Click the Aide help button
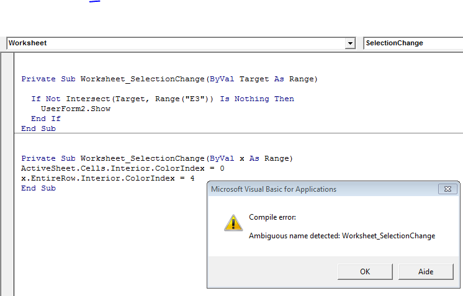 (426, 272)
